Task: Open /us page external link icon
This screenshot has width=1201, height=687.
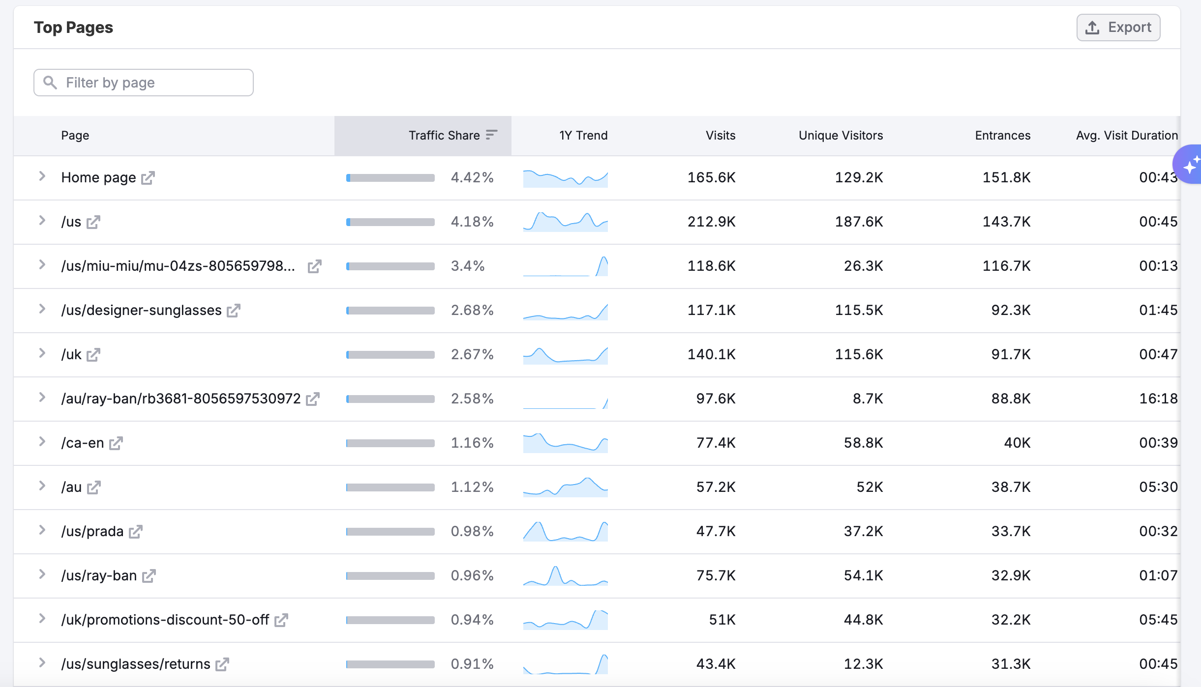Action: [93, 222]
